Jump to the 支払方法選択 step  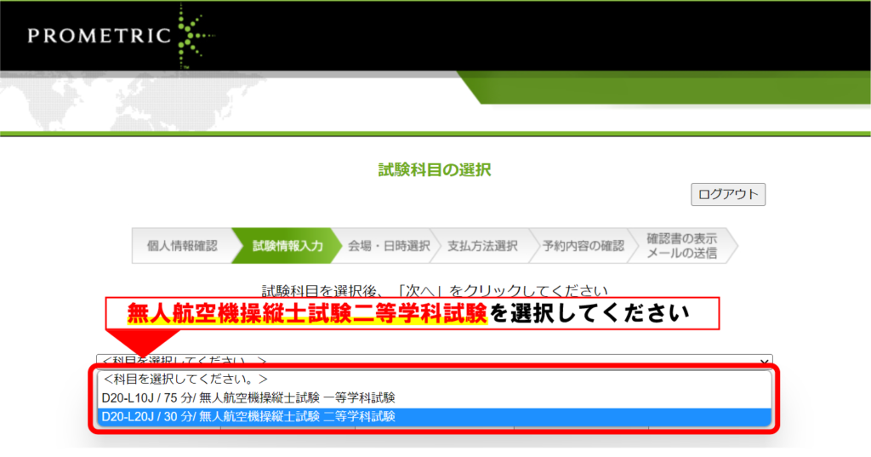click(482, 246)
